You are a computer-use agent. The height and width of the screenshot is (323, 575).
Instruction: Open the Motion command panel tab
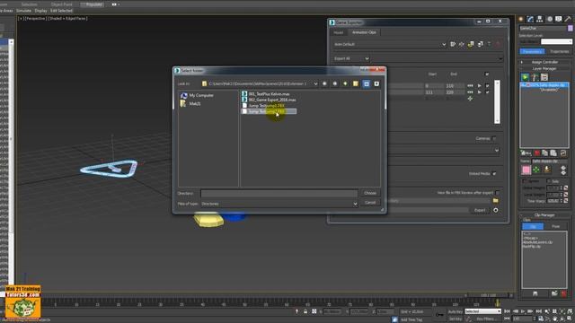549,19
